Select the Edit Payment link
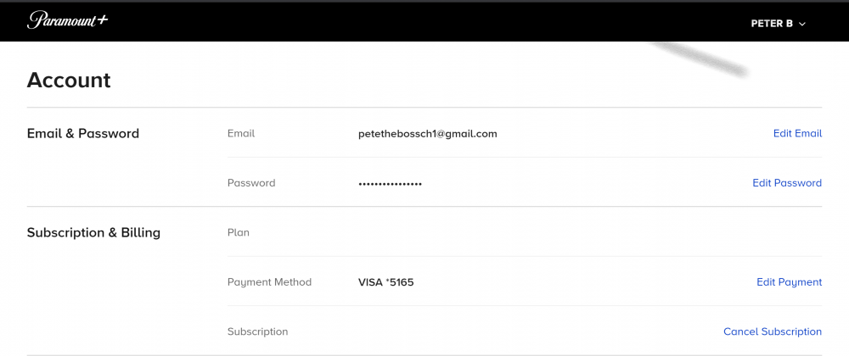This screenshot has width=849, height=356. [789, 282]
